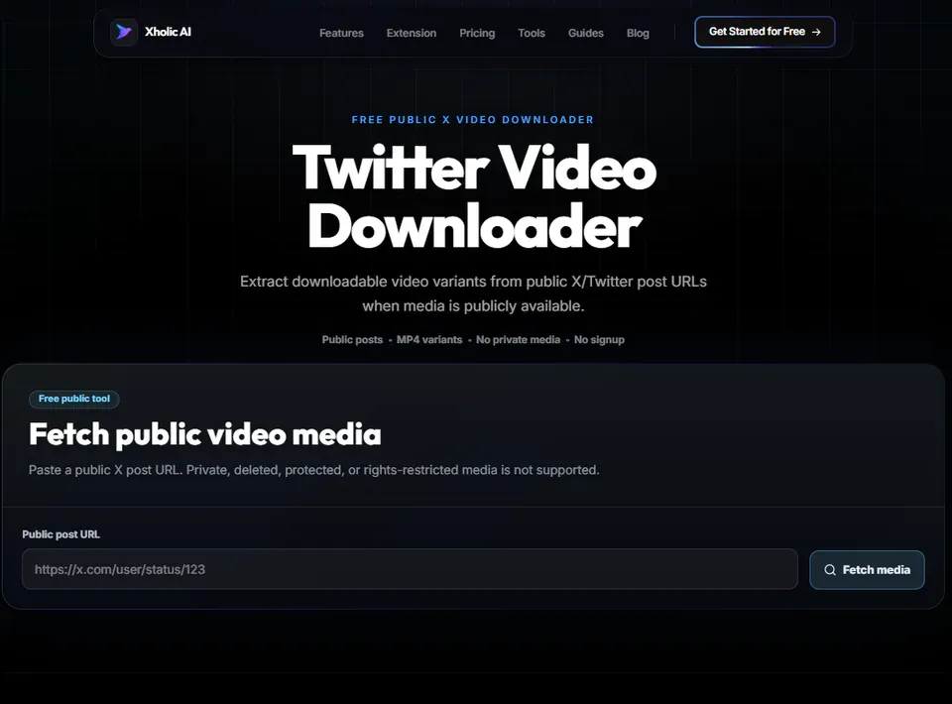This screenshot has width=952, height=704.
Task: Click the 'Fetch public video media' heading
Action: [205, 434]
